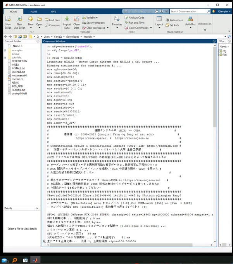The height and width of the screenshot is (264, 233).
Task: Click Clear Commands
Action: [x=137, y=28]
